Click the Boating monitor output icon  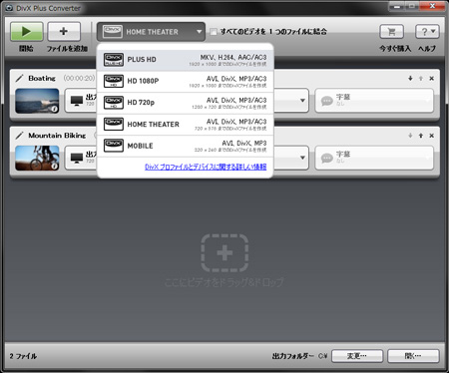click(77, 101)
